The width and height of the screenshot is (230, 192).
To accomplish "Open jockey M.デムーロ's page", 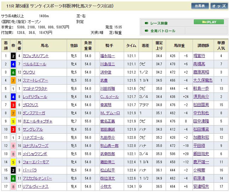I will tap(108, 113).
